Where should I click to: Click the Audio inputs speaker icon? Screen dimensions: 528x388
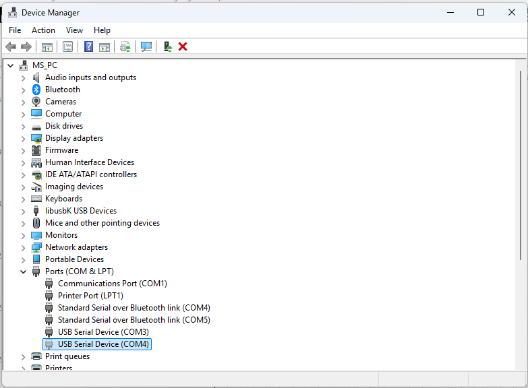36,77
